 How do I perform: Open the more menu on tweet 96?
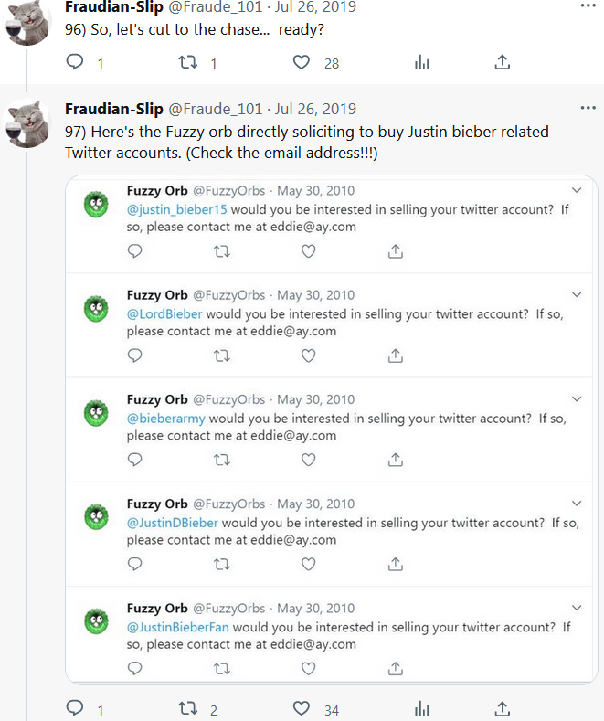coord(585,7)
